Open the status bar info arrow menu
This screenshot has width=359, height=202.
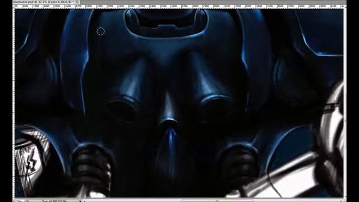coord(81,201)
